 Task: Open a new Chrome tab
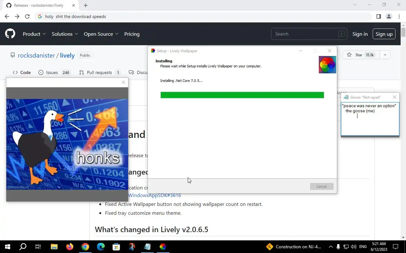point(86,5)
